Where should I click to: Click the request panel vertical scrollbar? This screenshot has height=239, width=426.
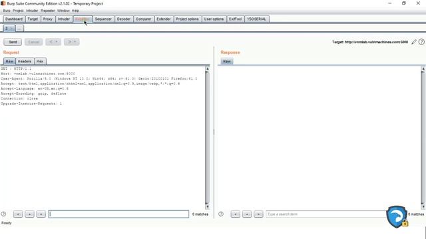(x=207, y=137)
